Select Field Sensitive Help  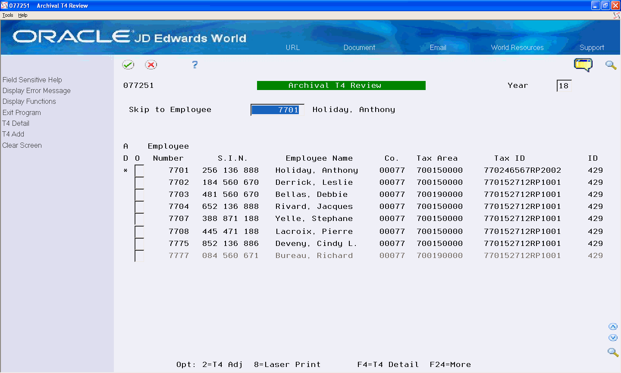coord(32,80)
